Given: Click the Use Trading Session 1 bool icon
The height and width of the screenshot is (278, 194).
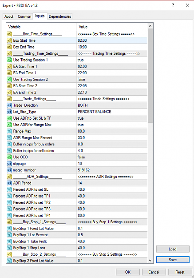Looking at the screenshot, I should pos(9,60).
